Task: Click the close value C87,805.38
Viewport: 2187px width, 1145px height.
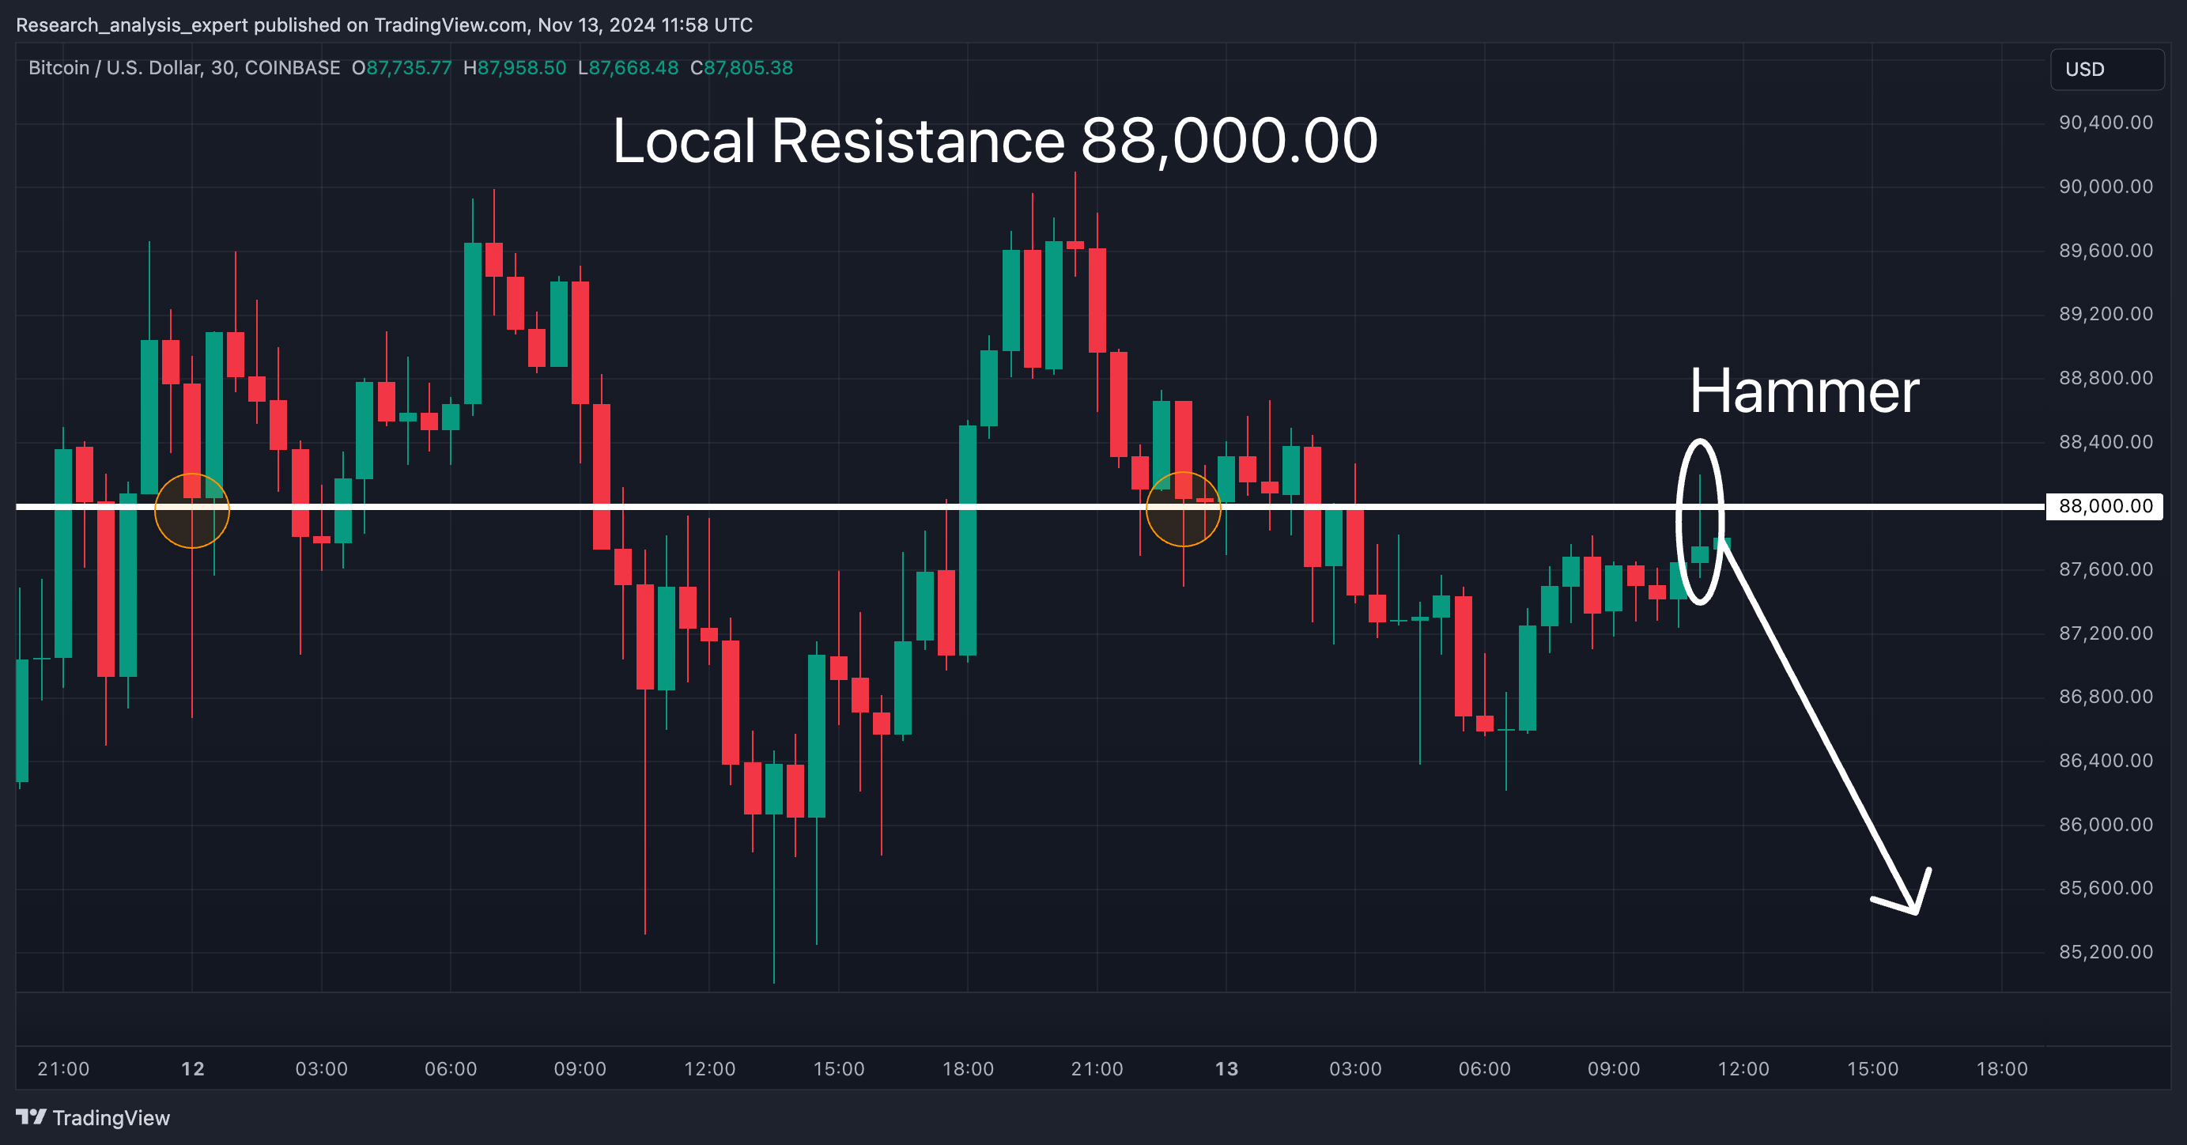Action: point(741,68)
